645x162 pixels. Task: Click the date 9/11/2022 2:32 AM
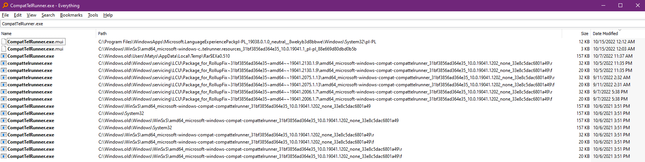pos(612,78)
